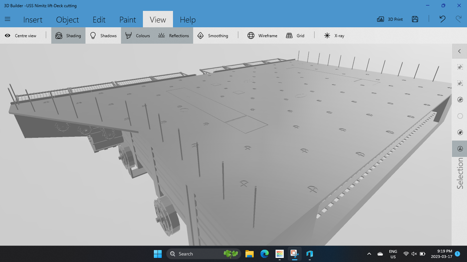Switch to the Object tab

coord(67,20)
